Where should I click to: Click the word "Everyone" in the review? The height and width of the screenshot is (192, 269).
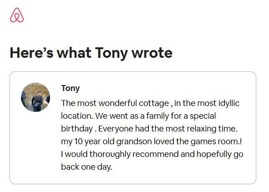coord(116,129)
